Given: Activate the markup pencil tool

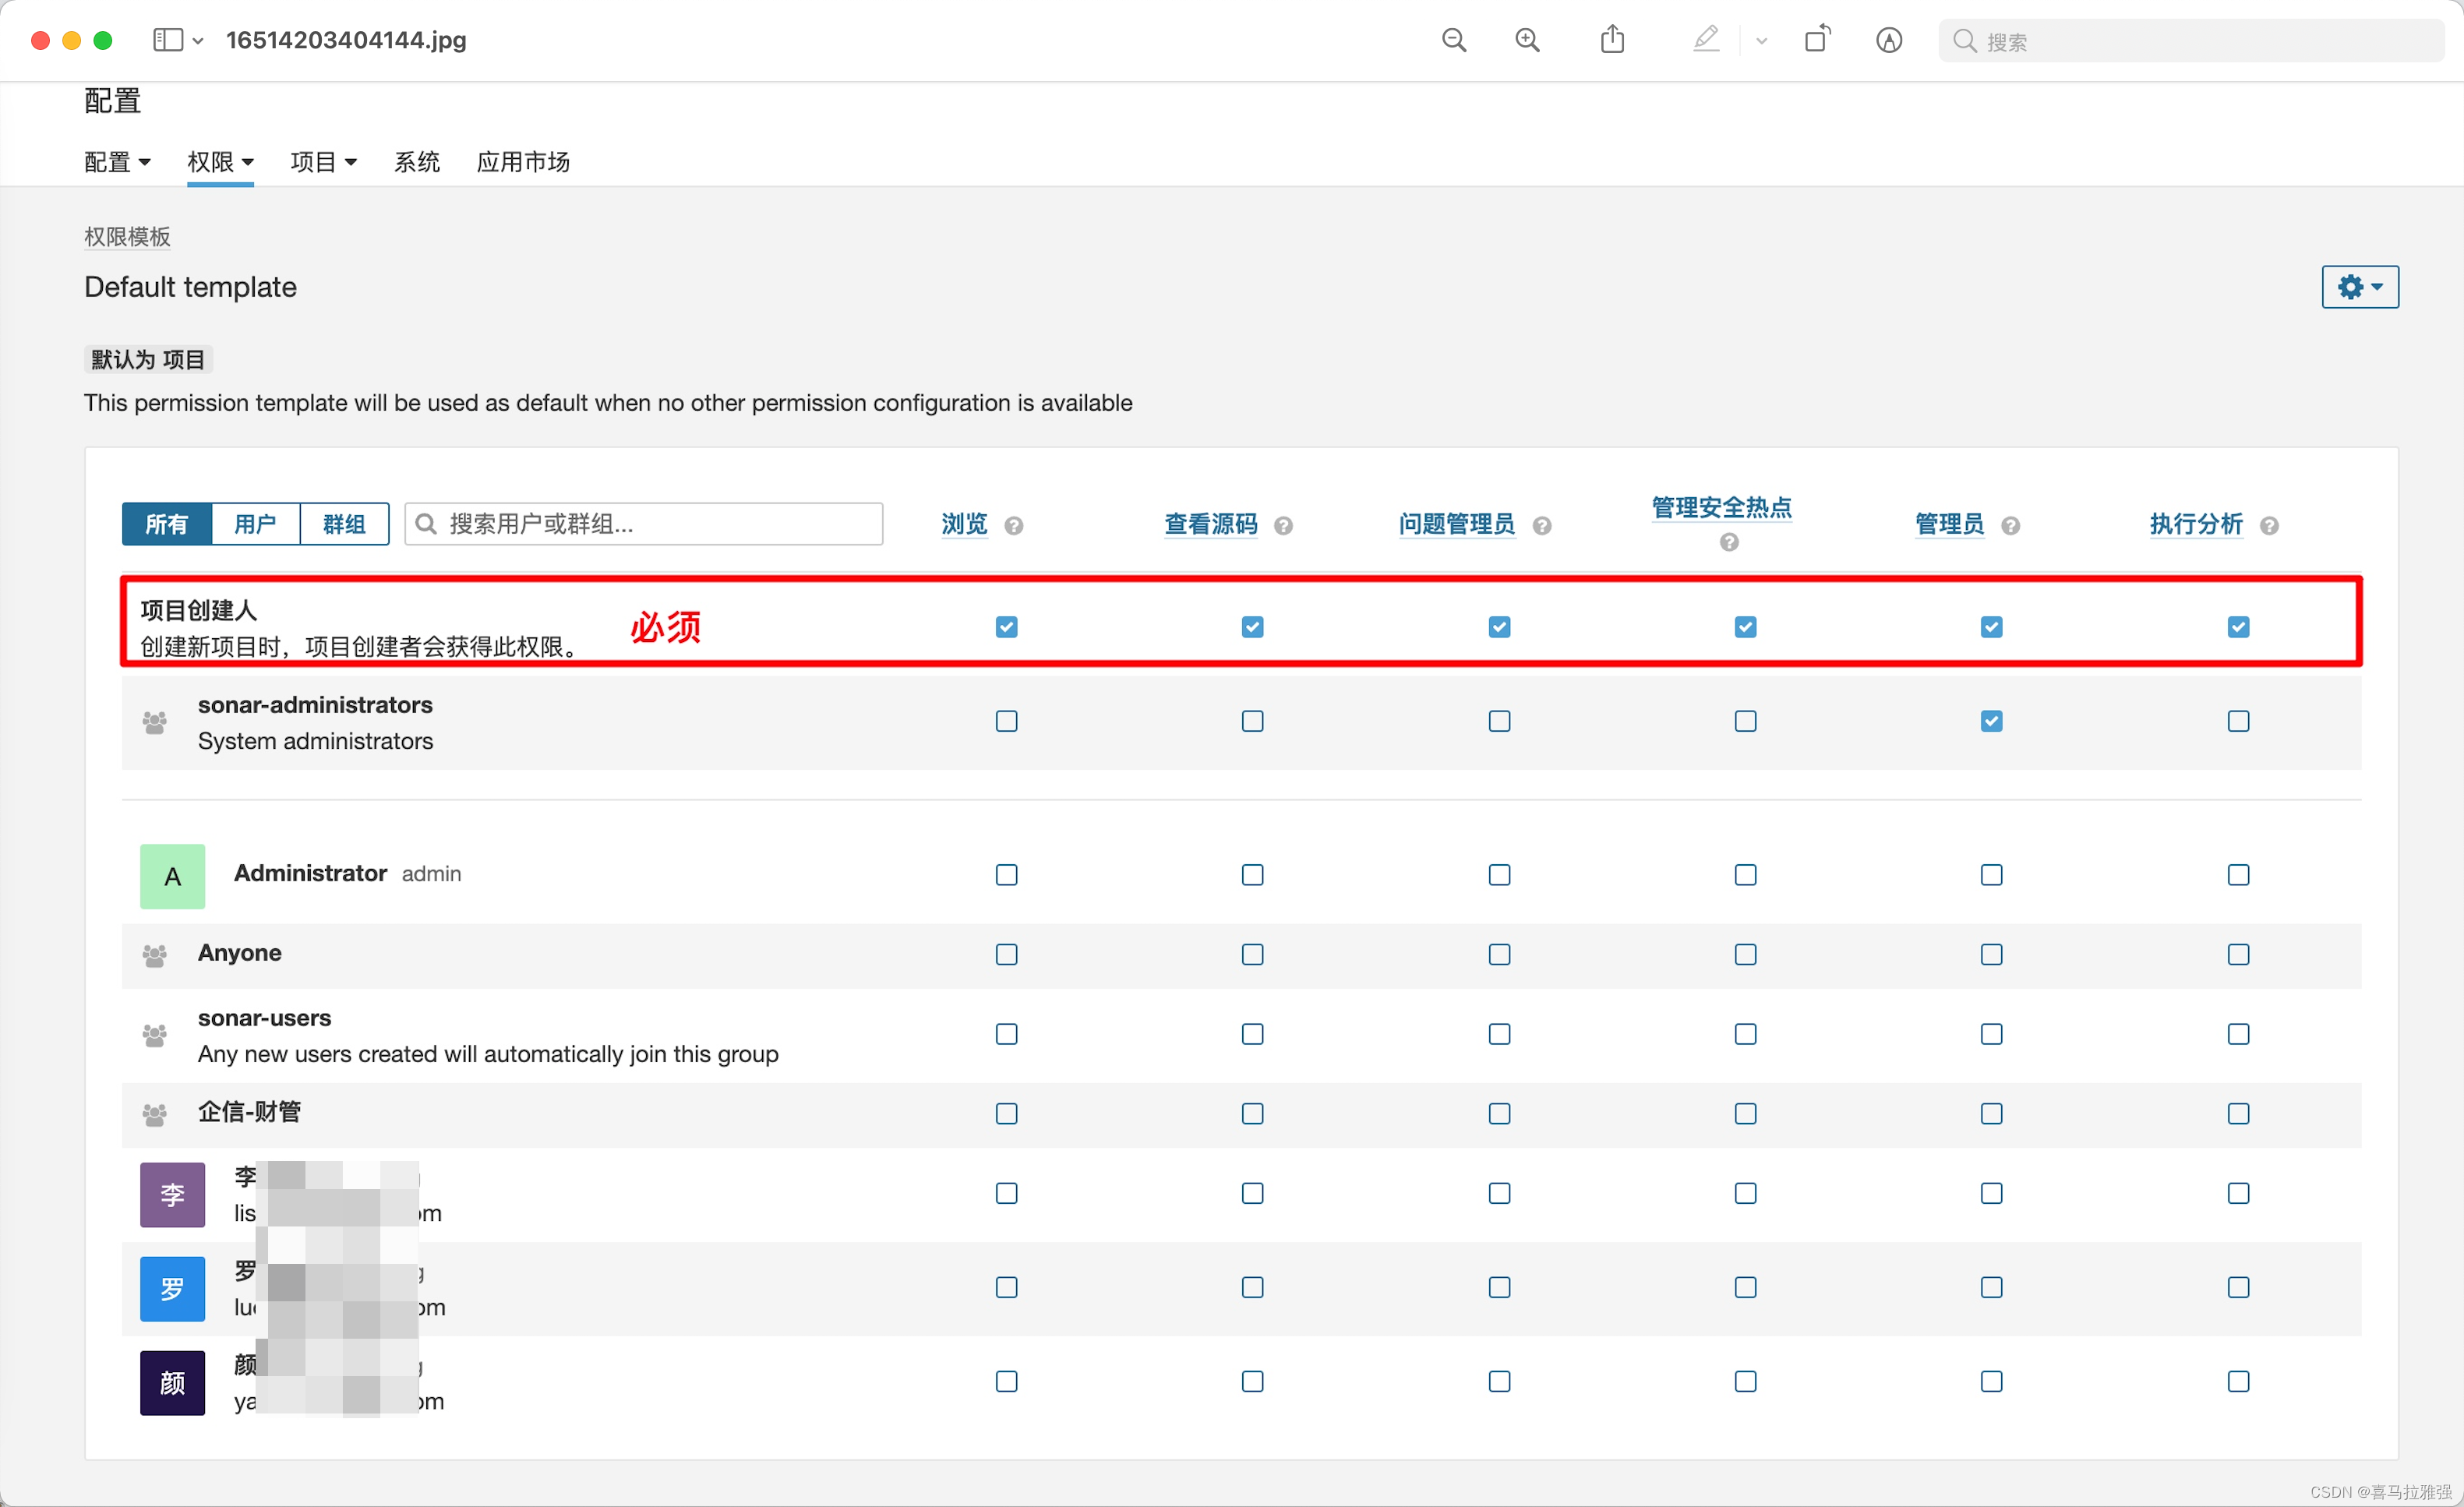Looking at the screenshot, I should [1706, 40].
